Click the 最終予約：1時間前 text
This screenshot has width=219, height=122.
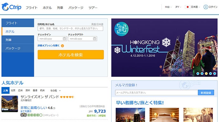pyautogui.click(x=96, y=116)
